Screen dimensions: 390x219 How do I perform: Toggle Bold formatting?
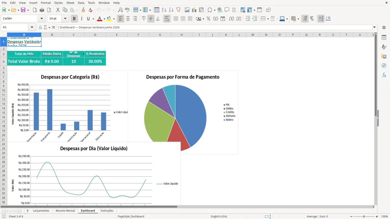click(74, 19)
